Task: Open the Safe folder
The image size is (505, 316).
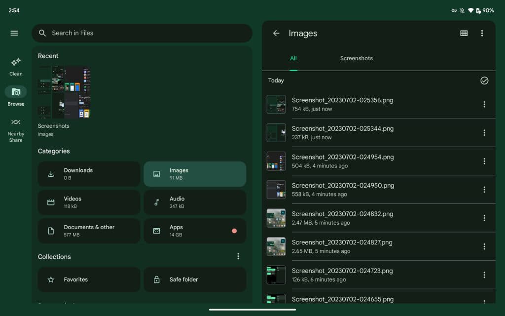Action: [x=195, y=279]
